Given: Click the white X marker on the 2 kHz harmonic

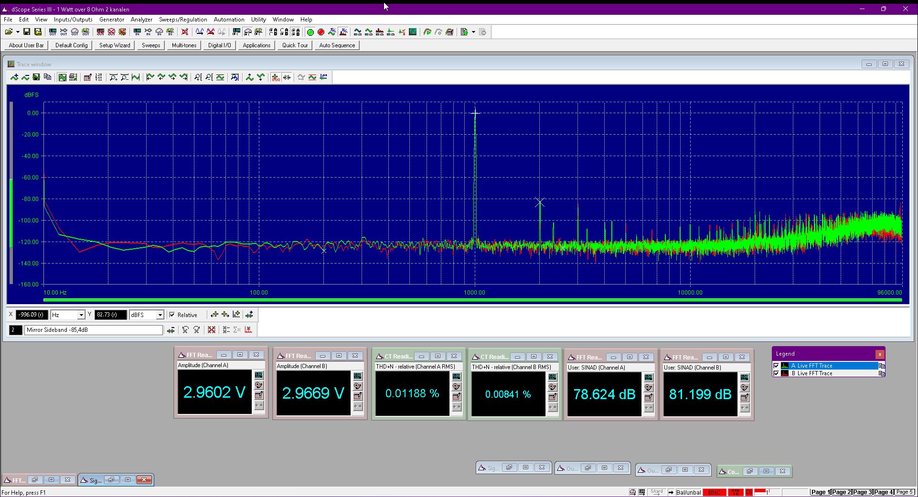Looking at the screenshot, I should point(540,203).
